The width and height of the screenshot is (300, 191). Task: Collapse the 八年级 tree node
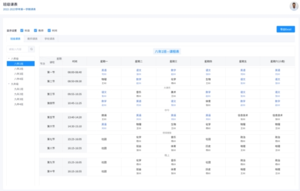9,59
